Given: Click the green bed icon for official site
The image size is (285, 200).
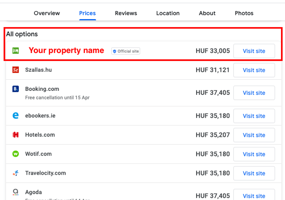Looking at the screenshot, I should [x=16, y=51].
